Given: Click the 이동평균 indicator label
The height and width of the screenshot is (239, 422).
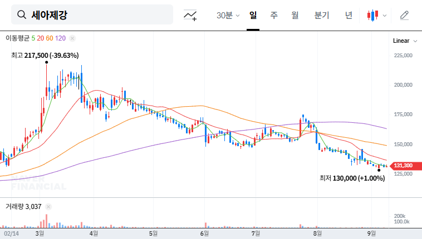Looking at the screenshot, I should tap(17, 38).
